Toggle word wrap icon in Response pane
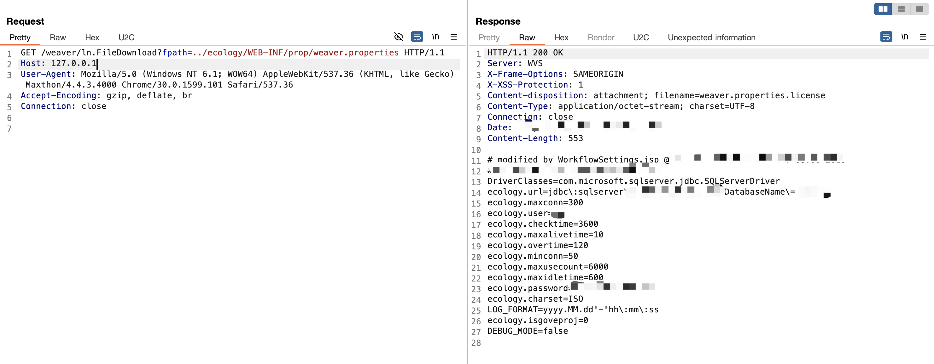934x364 pixels. click(886, 37)
